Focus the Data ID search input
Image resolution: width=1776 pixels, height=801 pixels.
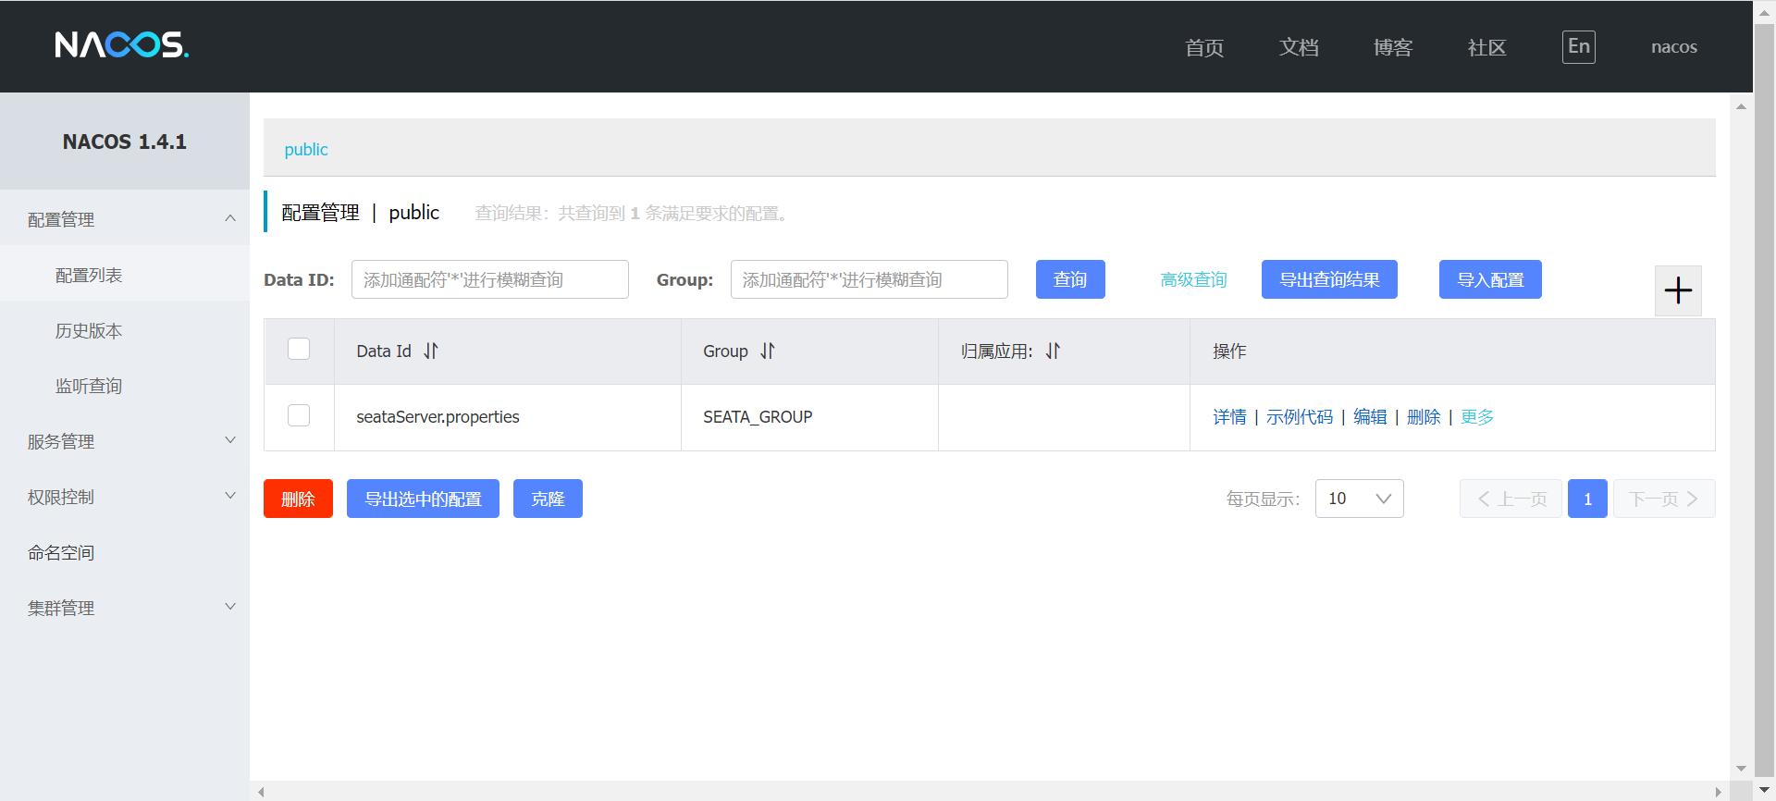(490, 279)
